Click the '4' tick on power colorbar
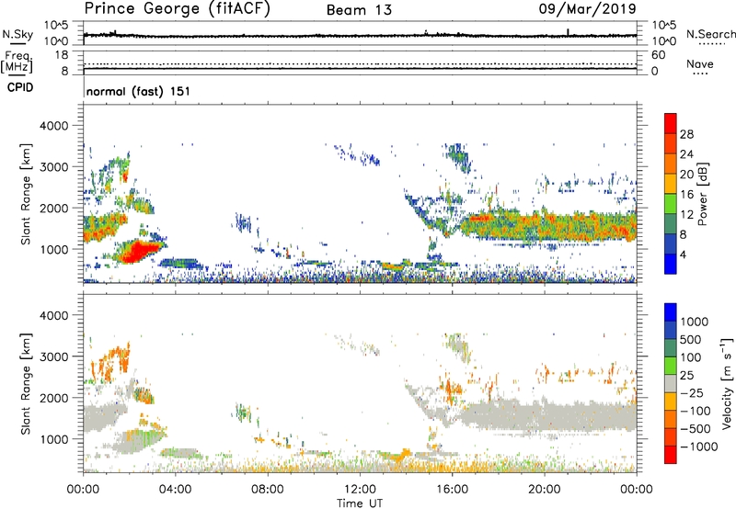Viewport: 736px width, 509px height. coord(683,254)
